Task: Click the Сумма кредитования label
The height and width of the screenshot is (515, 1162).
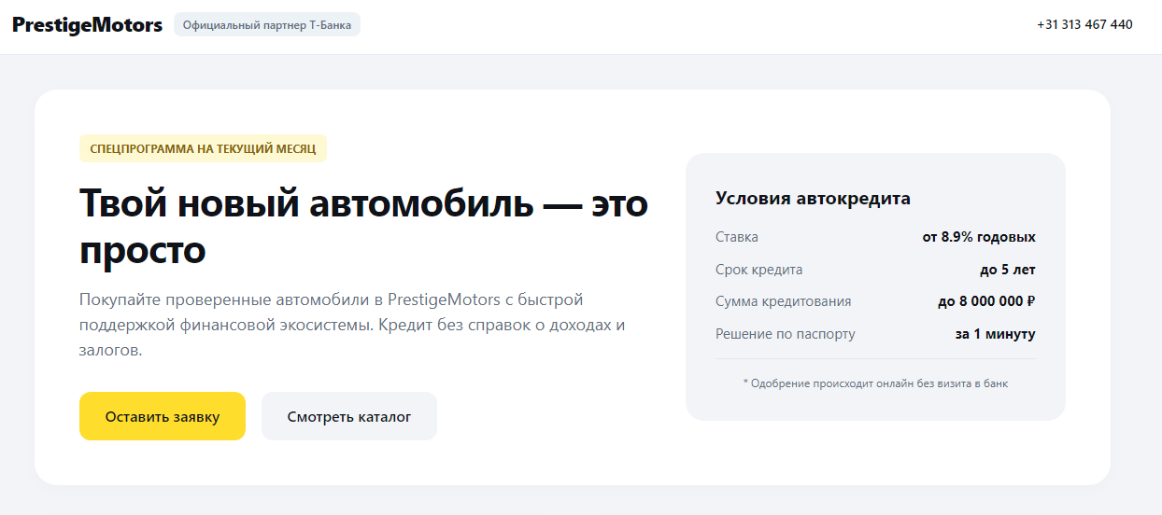Action: [784, 301]
